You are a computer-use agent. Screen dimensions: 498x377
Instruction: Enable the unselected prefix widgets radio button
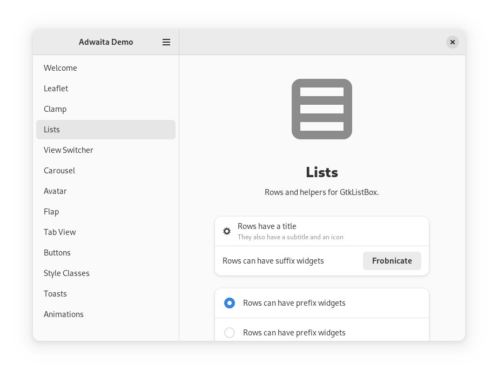pyautogui.click(x=230, y=333)
